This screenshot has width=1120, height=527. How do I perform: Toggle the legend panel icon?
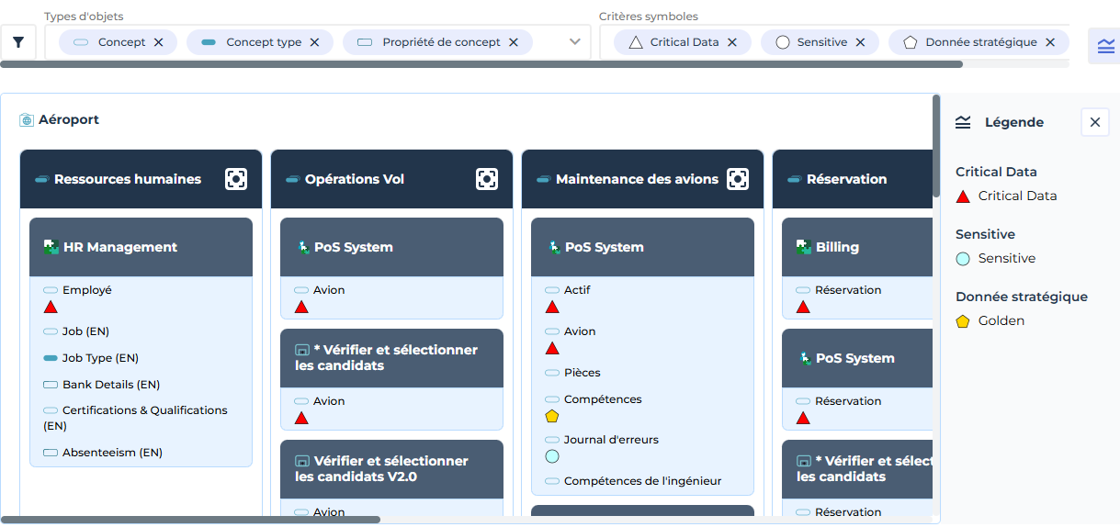1105,46
